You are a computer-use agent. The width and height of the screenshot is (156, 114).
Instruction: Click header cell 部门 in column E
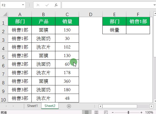pyautogui.click(x=114, y=21)
